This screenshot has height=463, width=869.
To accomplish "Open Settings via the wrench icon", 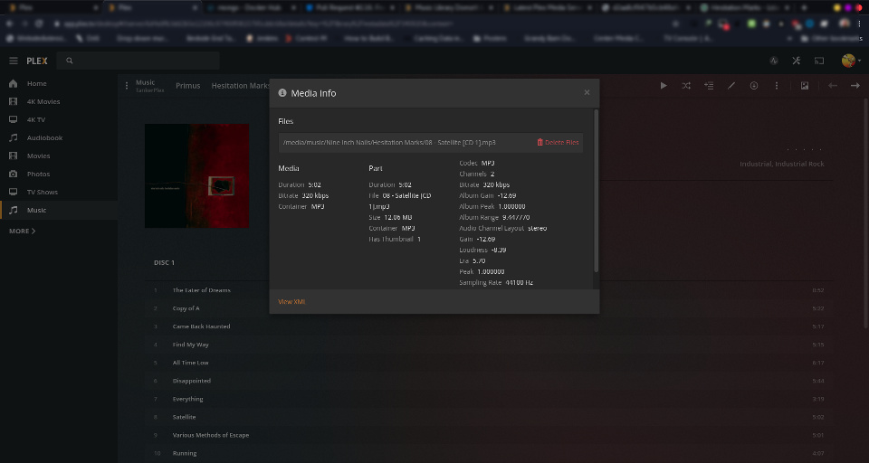I will [797, 61].
